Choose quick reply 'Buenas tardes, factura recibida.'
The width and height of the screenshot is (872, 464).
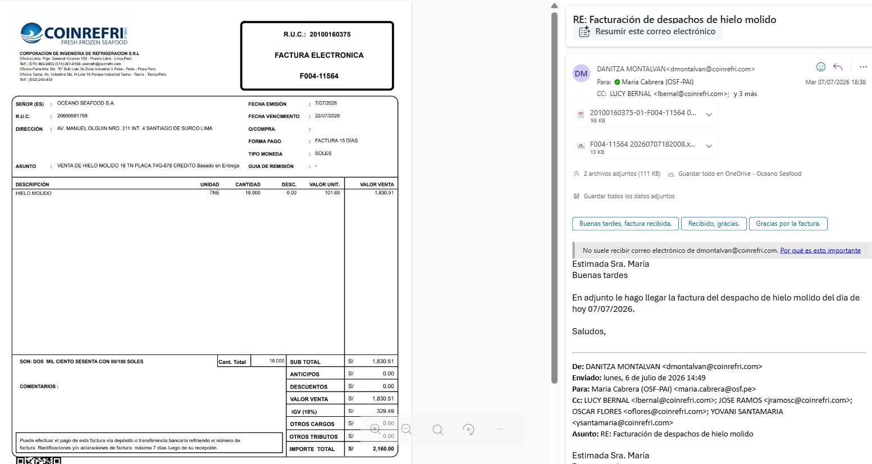click(626, 224)
